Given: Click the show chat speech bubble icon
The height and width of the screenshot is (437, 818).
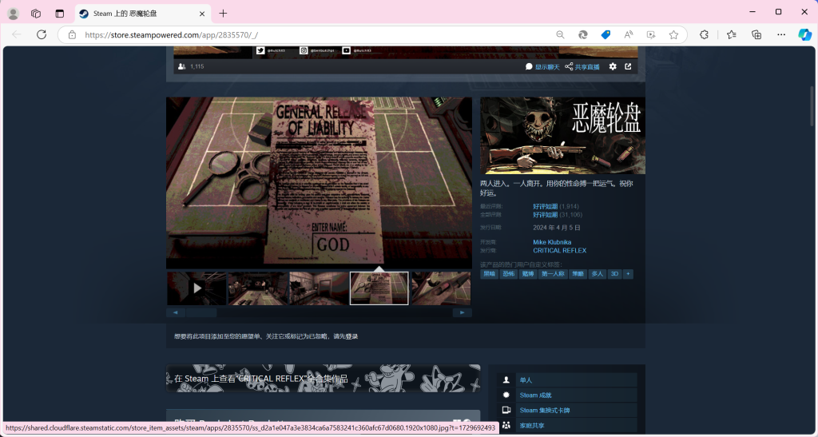Looking at the screenshot, I should [x=529, y=67].
